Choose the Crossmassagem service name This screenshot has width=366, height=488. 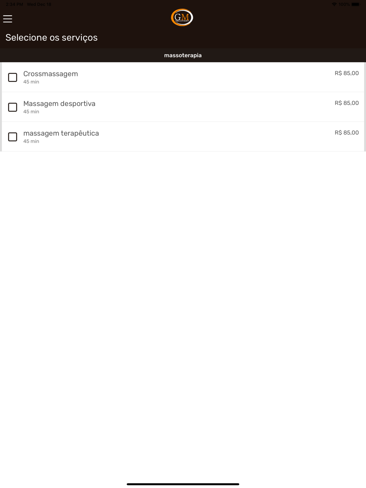tap(51, 74)
